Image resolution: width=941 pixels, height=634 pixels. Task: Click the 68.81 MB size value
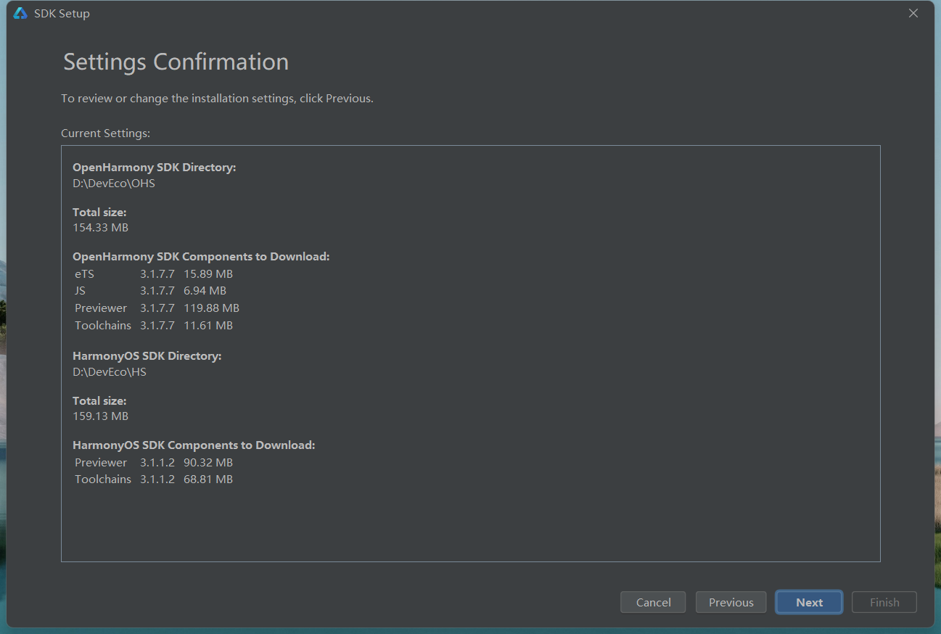pyautogui.click(x=208, y=479)
